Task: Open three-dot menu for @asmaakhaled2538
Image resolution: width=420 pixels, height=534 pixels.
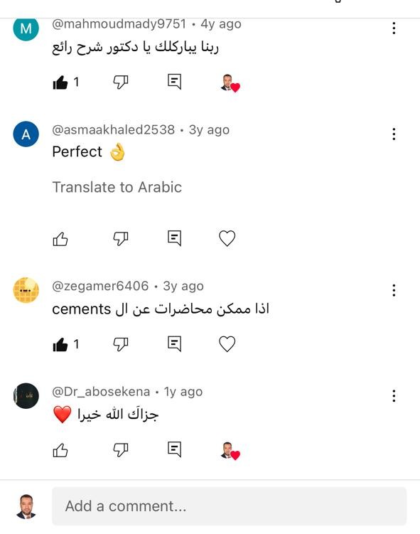Action: 394,134
